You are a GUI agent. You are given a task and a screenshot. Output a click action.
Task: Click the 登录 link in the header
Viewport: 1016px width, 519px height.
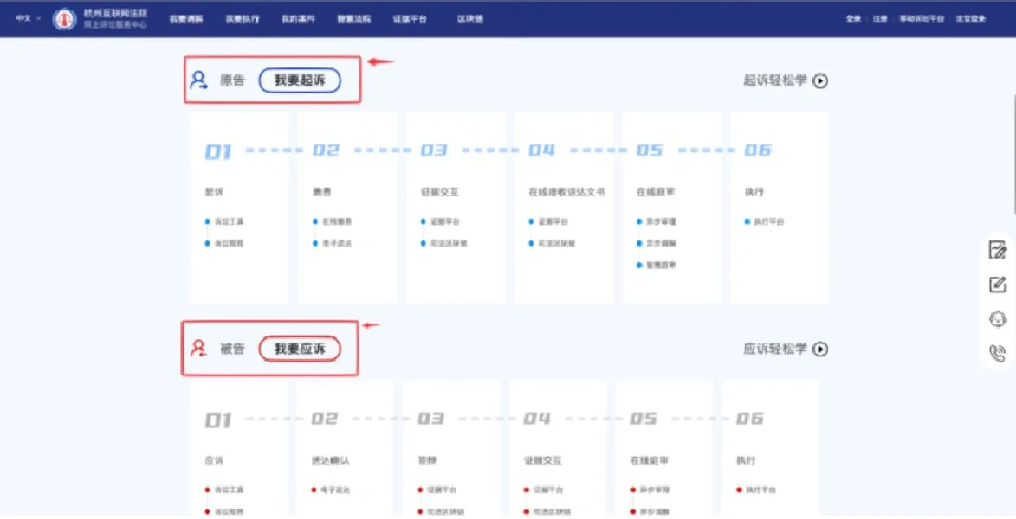tap(853, 19)
